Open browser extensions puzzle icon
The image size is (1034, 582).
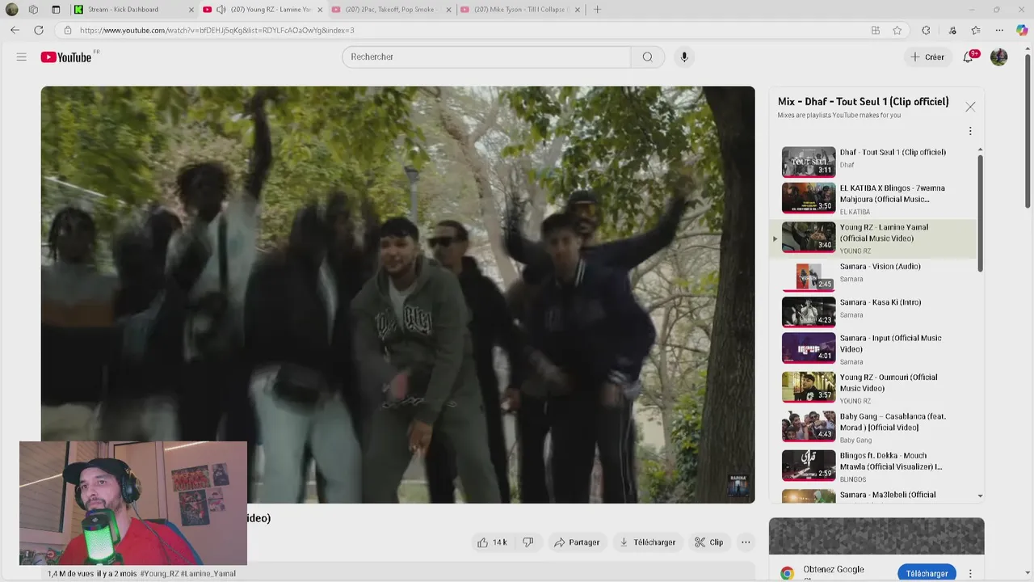(x=926, y=30)
